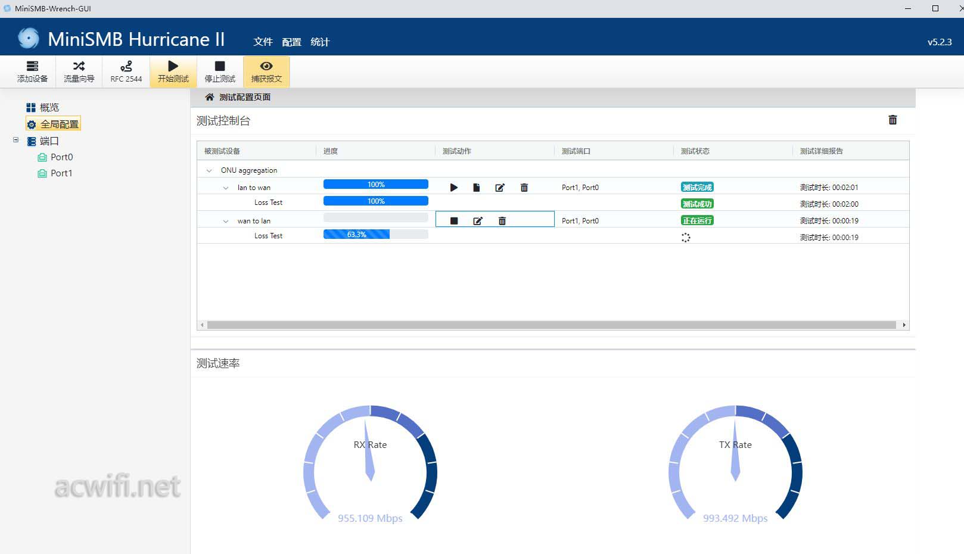The height and width of the screenshot is (554, 964).
Task: Click wan to lan 测试时长 00:00:19 text
Action: coord(829,221)
